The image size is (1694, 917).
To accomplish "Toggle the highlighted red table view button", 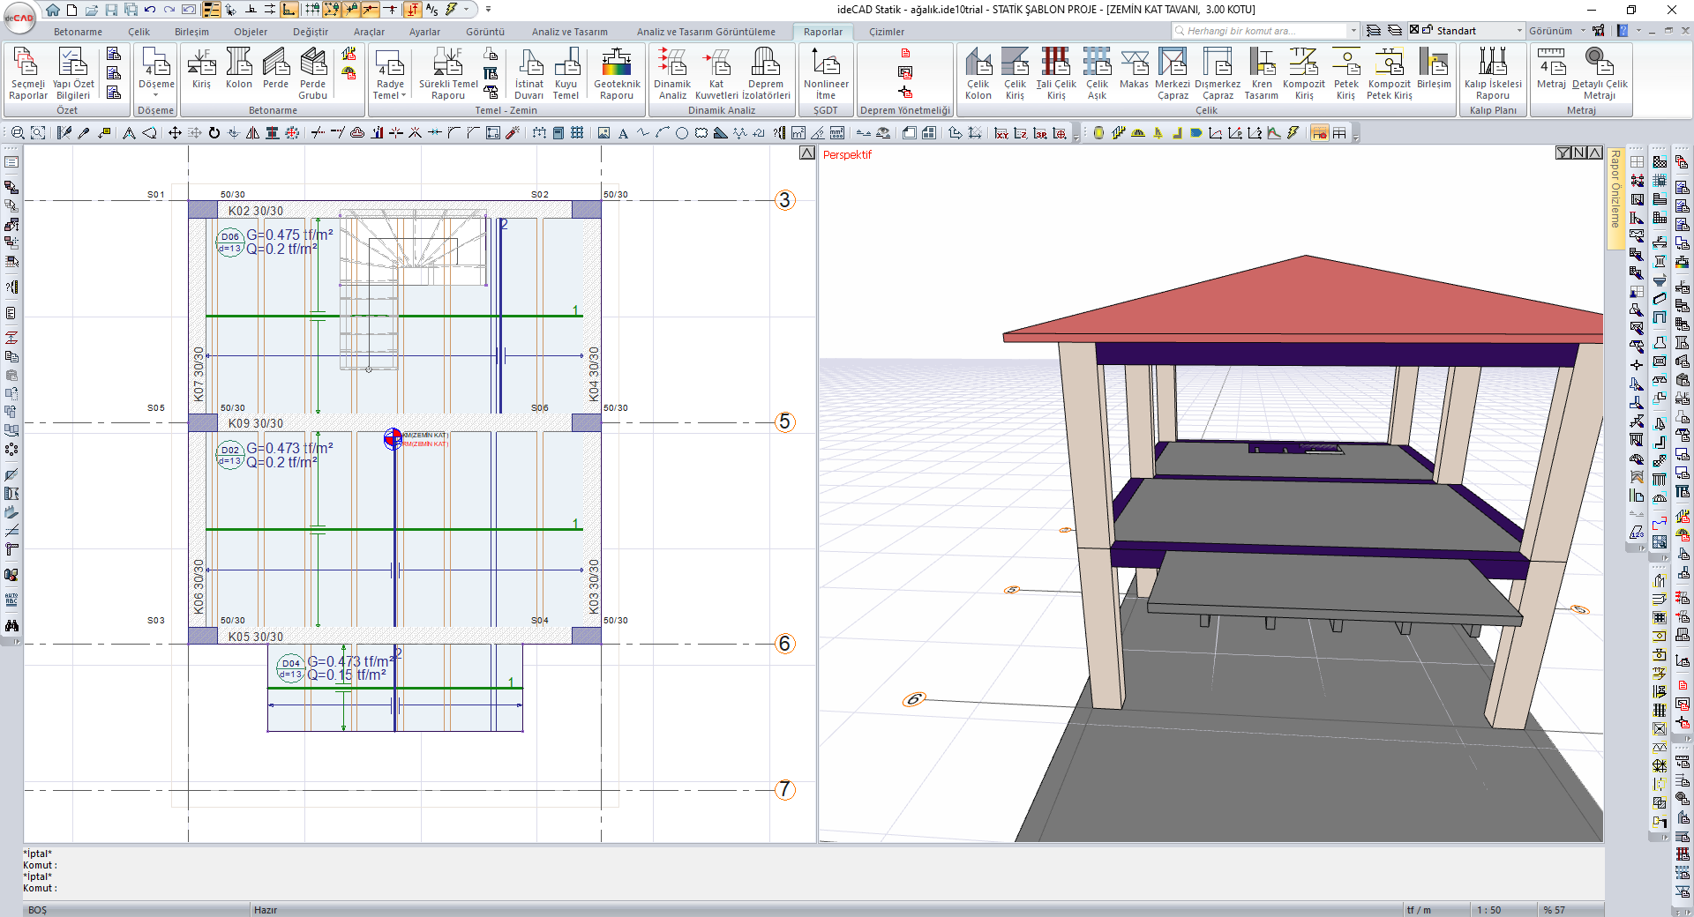I will 1319,133.
